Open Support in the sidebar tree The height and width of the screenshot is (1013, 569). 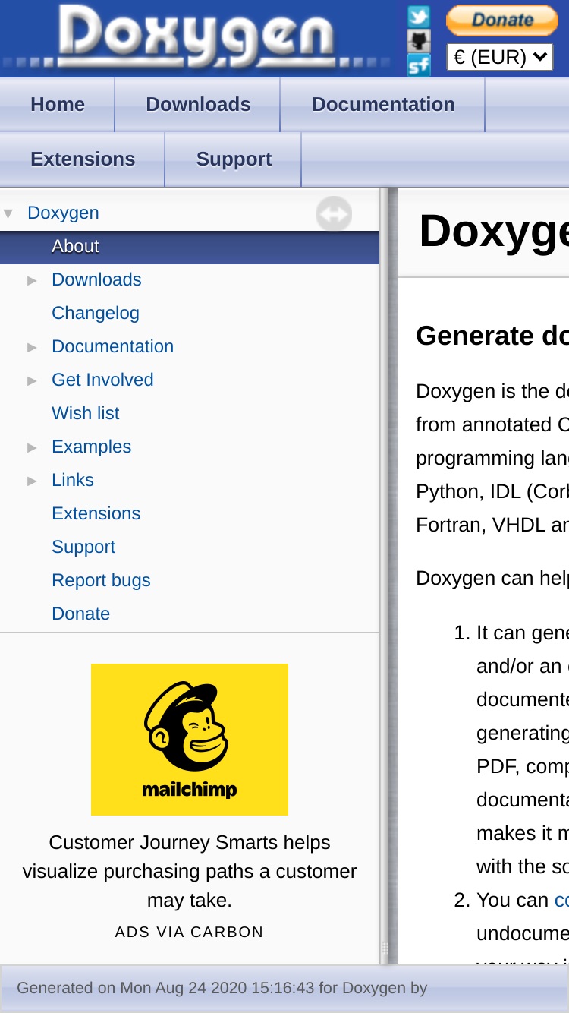(83, 547)
